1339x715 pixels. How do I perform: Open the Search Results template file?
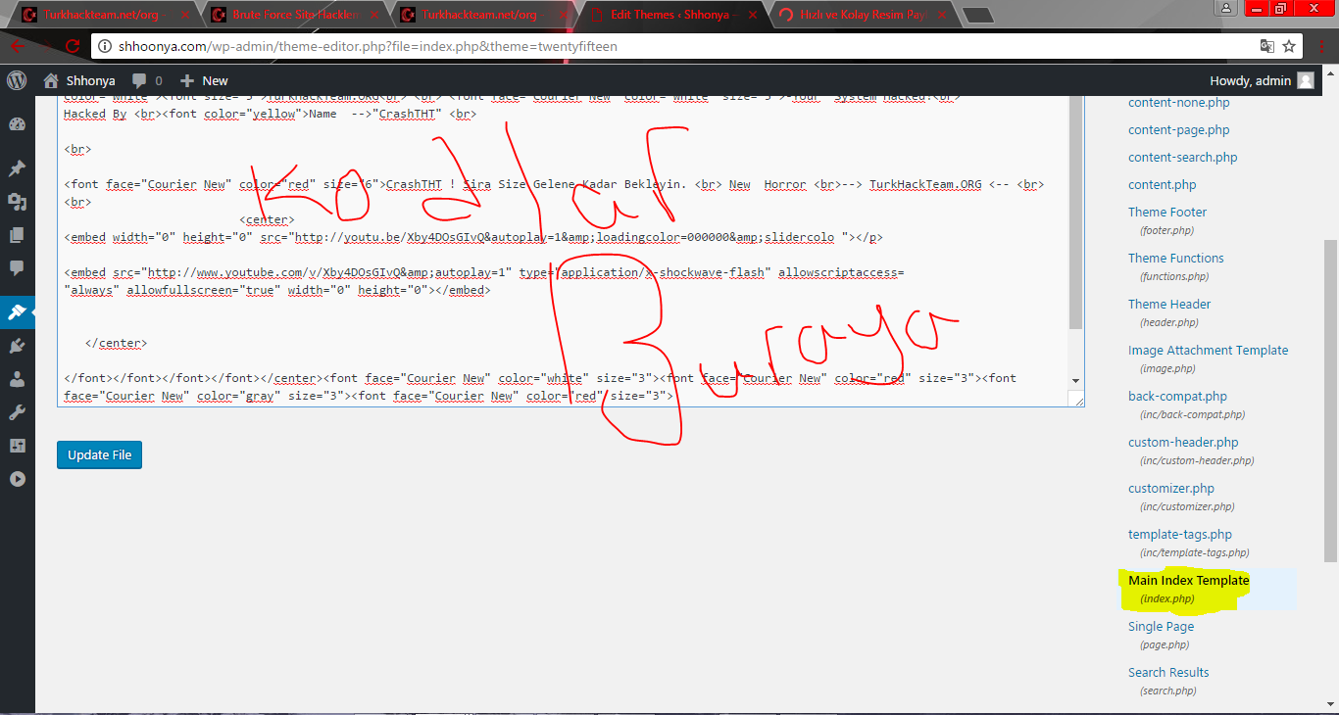(x=1168, y=673)
